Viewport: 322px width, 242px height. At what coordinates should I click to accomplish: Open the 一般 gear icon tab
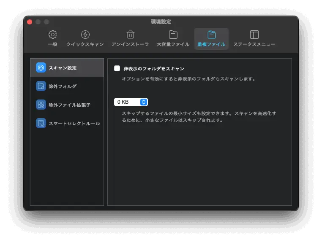(53, 35)
